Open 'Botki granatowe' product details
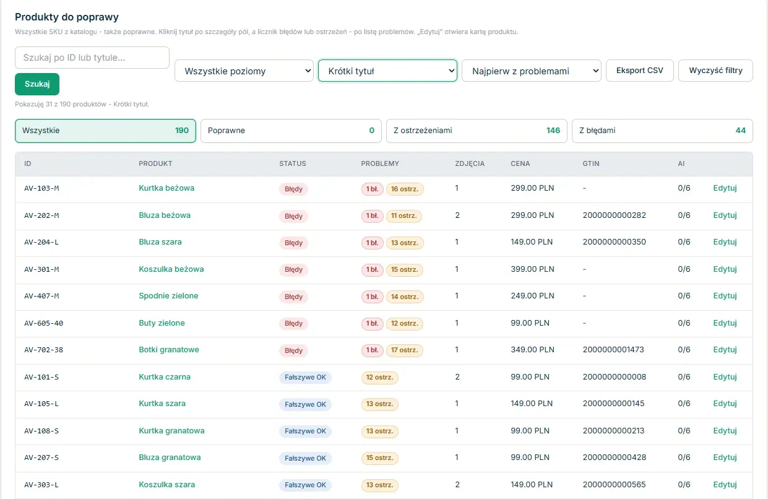768x499 pixels. click(x=169, y=350)
